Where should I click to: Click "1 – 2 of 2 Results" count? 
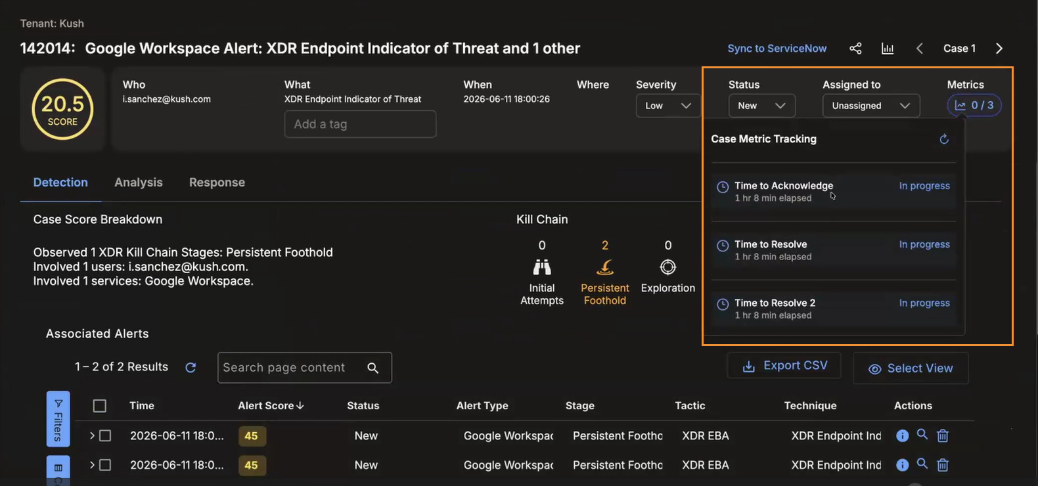pos(122,367)
